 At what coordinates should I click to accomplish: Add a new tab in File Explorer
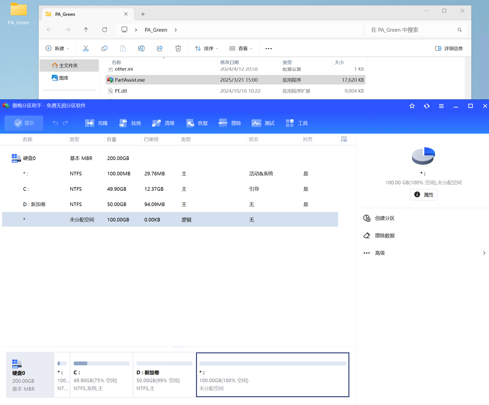(143, 14)
